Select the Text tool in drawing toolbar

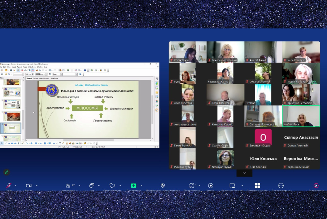tap(18, 144)
